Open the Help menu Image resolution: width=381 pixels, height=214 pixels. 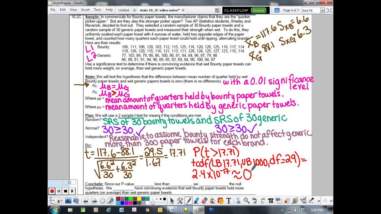coord(109,10)
